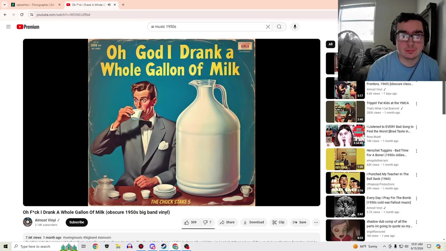Open Steam from the taskbar

tap(164, 246)
